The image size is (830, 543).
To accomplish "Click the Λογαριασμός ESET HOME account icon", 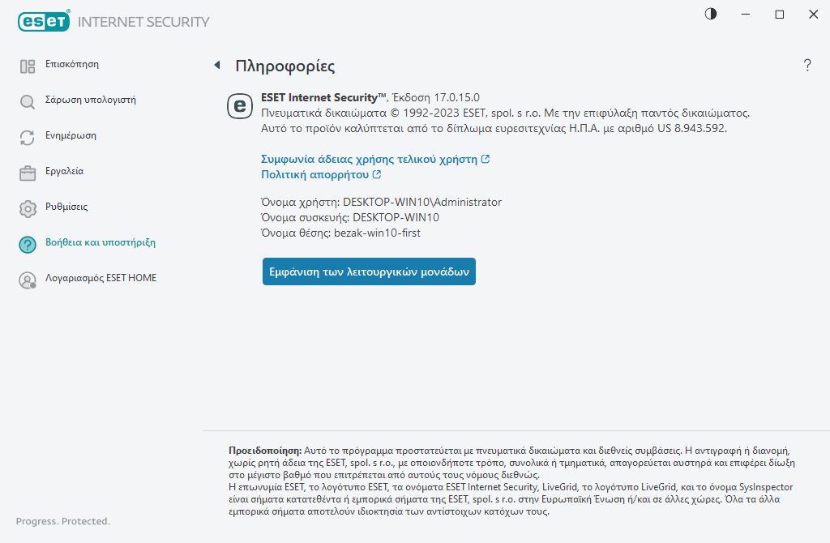I will [x=28, y=280].
